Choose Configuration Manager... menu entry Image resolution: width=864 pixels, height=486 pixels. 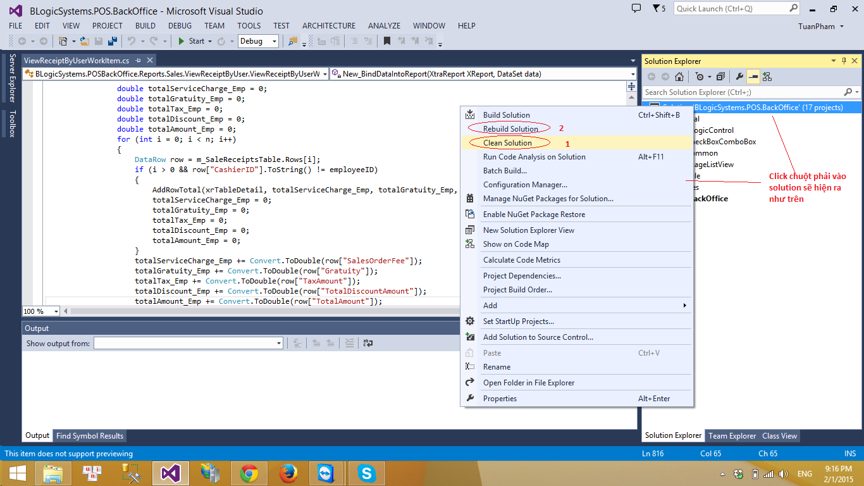(577, 185)
